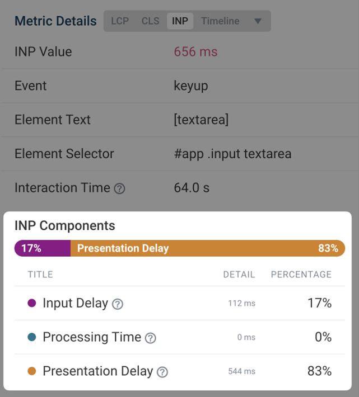Switch to the CLS tab

(x=150, y=21)
